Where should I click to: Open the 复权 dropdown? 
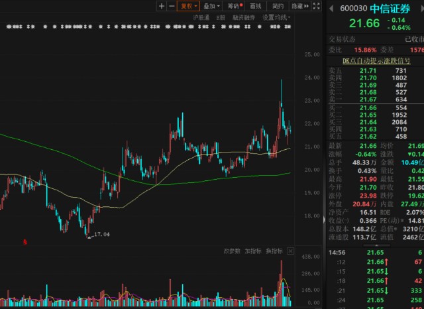click(189, 6)
